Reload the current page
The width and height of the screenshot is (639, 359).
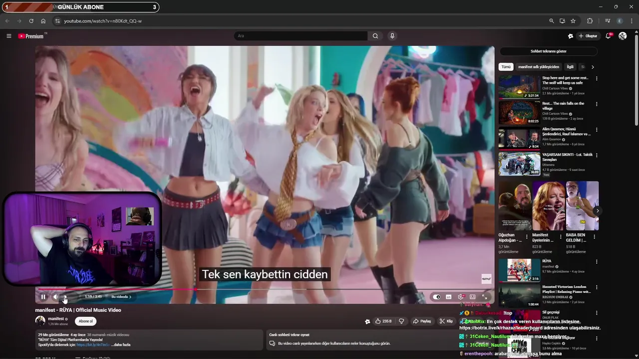[x=31, y=21]
